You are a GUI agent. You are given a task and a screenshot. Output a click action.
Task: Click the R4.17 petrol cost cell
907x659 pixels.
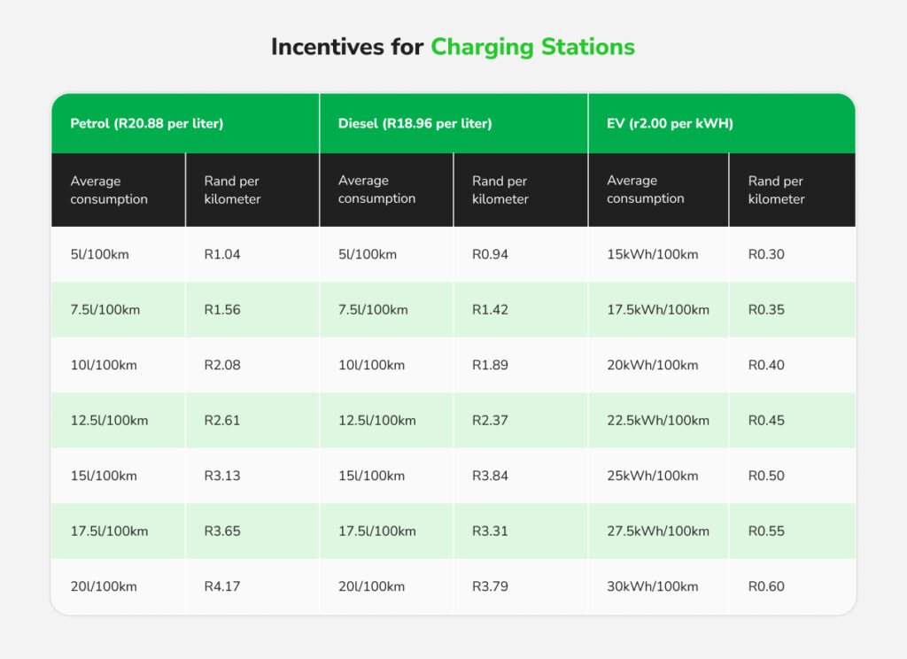[x=222, y=586]
